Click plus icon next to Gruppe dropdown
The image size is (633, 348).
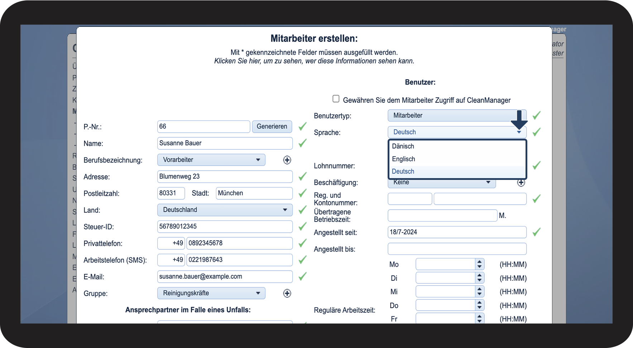point(287,294)
